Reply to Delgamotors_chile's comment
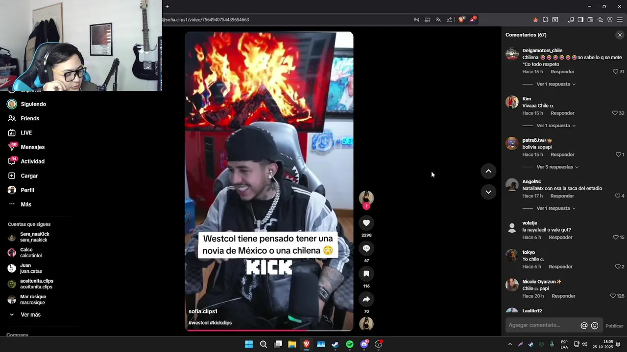This screenshot has width=627, height=352. pyautogui.click(x=562, y=72)
